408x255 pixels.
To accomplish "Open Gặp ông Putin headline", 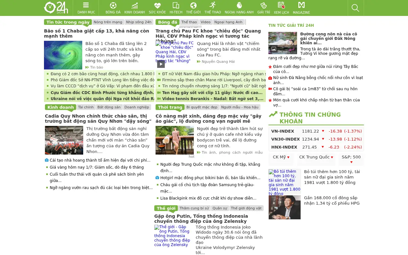I will point(201,219).
